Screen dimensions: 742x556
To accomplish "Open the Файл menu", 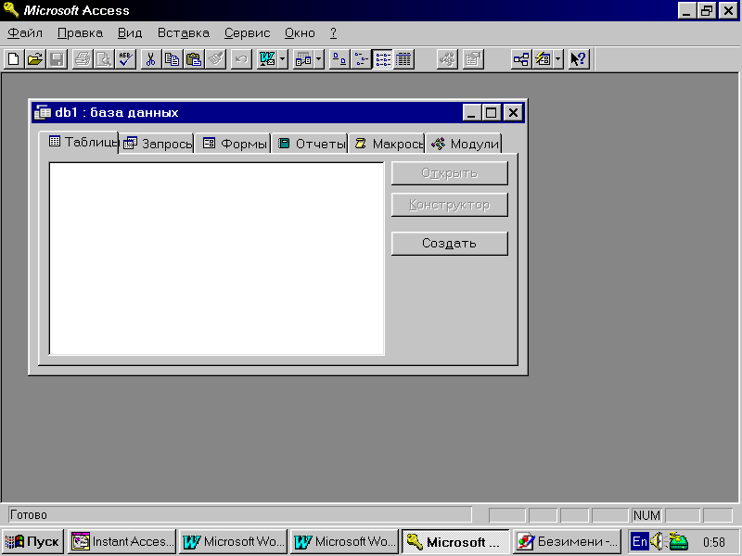I will (25, 33).
